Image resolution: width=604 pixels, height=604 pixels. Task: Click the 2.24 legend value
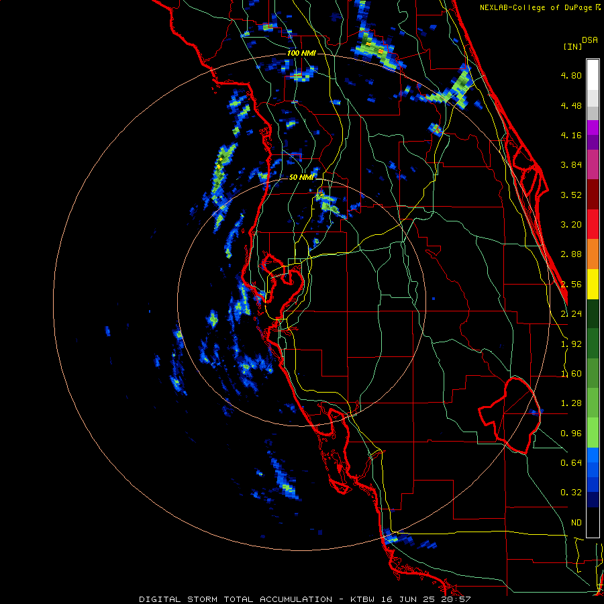(x=571, y=314)
